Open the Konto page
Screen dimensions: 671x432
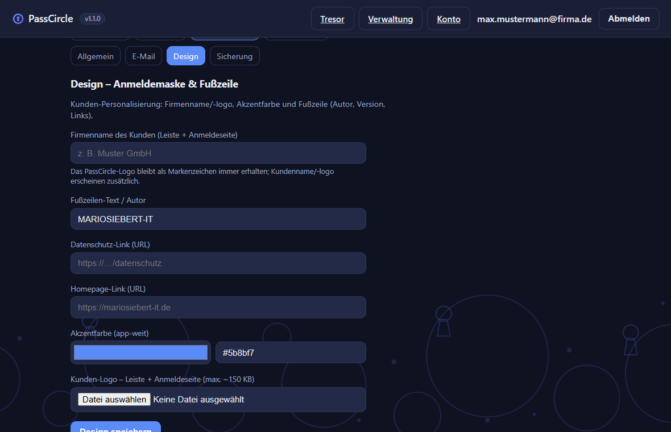pos(449,19)
